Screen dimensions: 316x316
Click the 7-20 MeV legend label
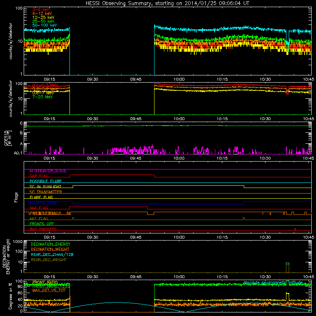pyautogui.click(x=42, y=97)
